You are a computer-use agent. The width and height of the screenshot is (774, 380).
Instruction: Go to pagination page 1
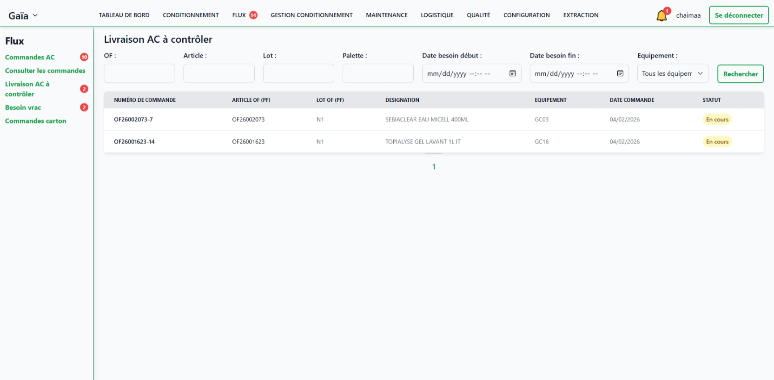434,166
